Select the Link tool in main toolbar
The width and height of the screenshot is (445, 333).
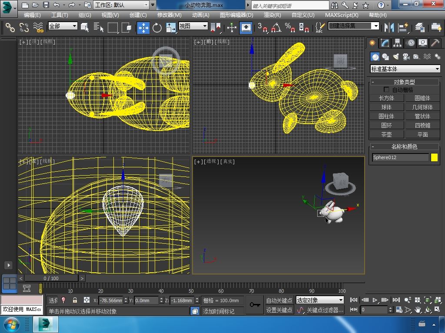tap(10, 27)
